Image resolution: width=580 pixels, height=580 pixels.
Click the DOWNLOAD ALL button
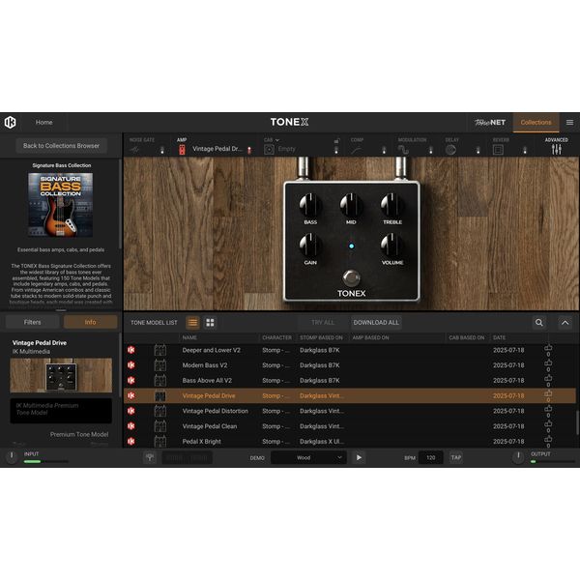point(376,322)
